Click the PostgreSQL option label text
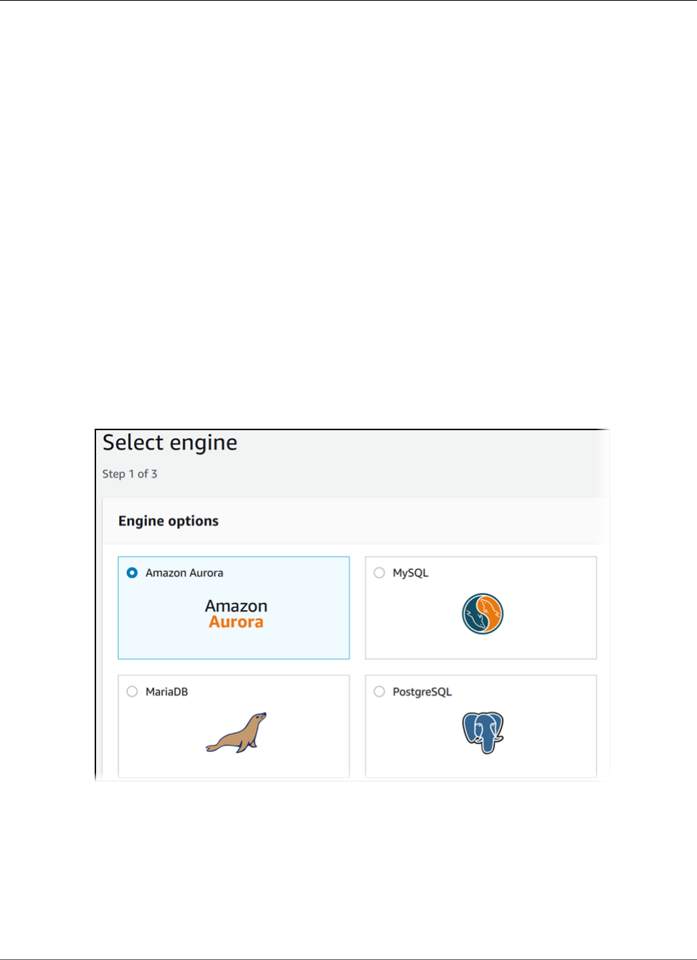 point(422,692)
